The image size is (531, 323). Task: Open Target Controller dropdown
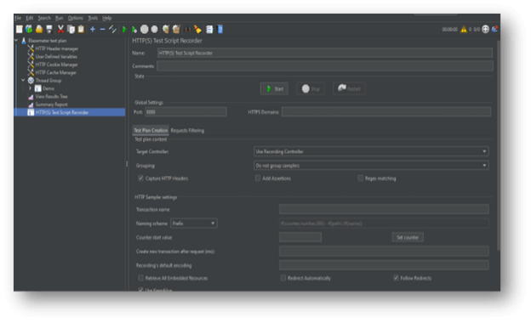point(371,151)
